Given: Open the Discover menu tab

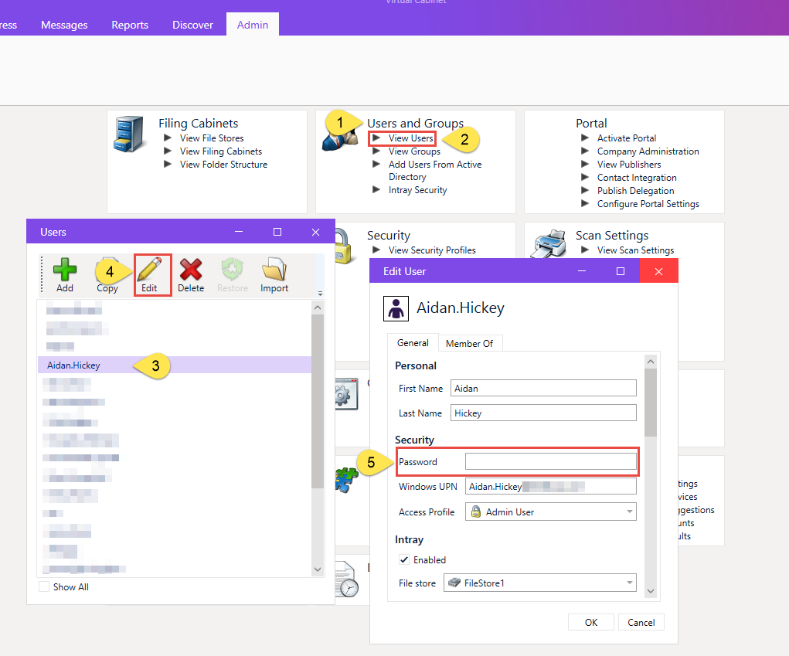Looking at the screenshot, I should (x=192, y=25).
